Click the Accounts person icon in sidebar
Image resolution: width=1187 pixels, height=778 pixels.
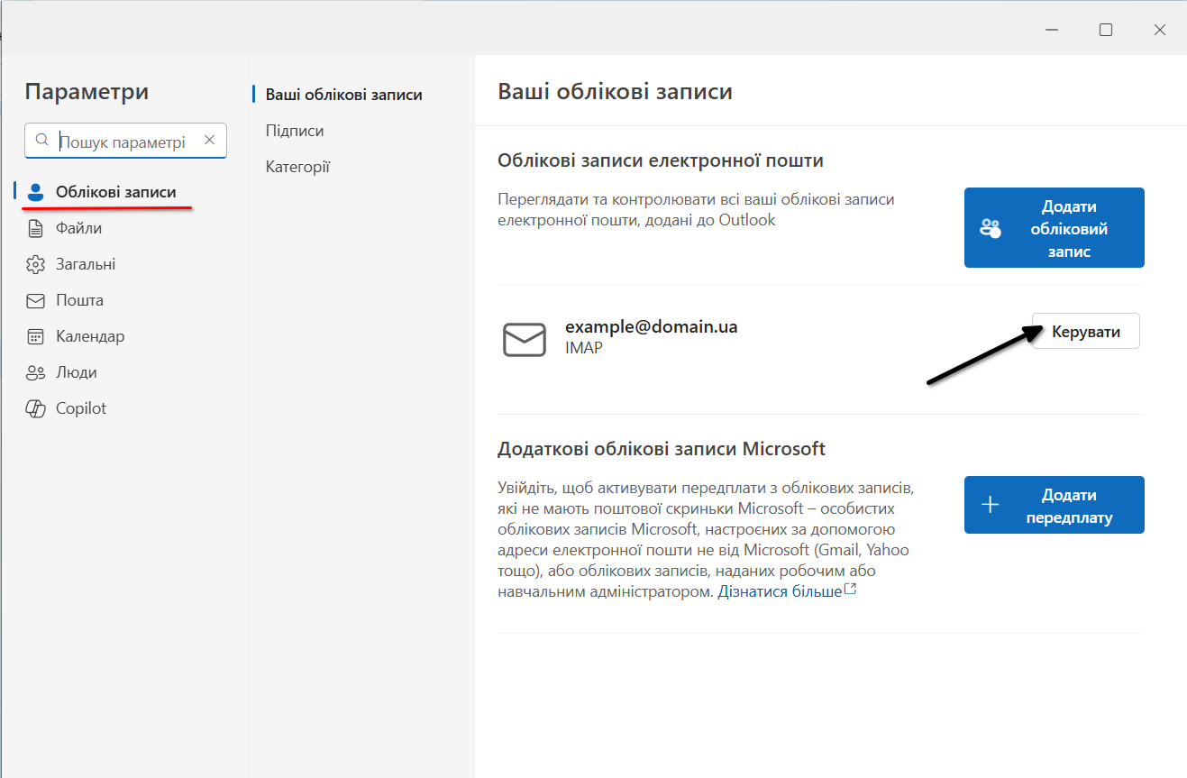coord(36,192)
